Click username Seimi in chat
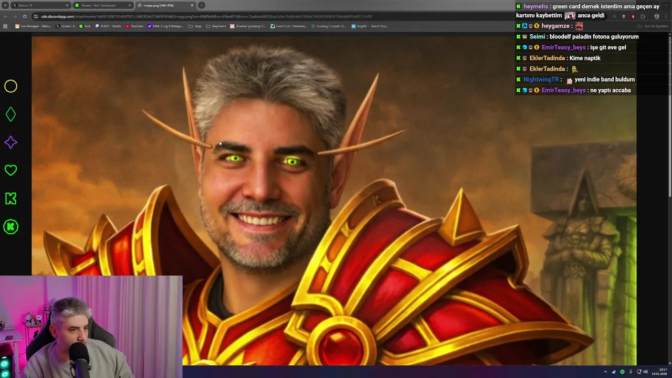The width and height of the screenshot is (672, 378). point(537,37)
